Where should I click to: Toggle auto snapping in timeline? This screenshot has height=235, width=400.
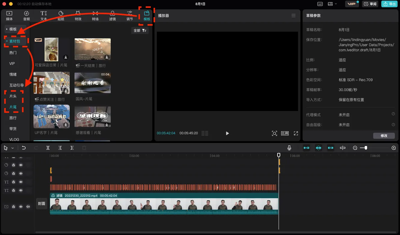(319, 148)
